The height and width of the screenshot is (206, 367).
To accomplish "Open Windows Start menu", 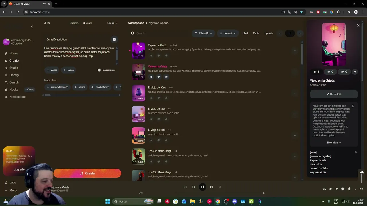I will [x=108, y=201].
